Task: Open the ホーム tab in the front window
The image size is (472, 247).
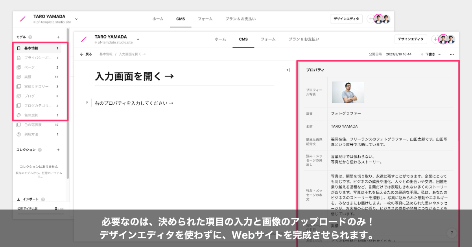Action: click(x=221, y=39)
